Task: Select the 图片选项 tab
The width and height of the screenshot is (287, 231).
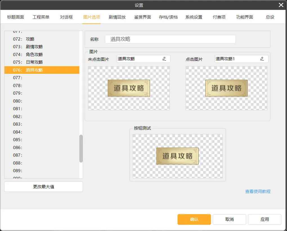Action: 92,17
